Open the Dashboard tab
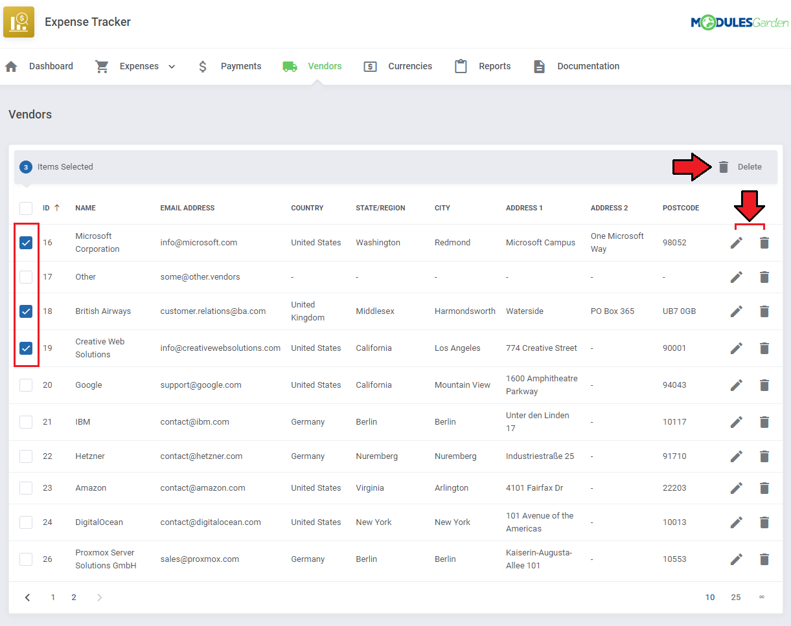The width and height of the screenshot is (791, 626). (39, 66)
